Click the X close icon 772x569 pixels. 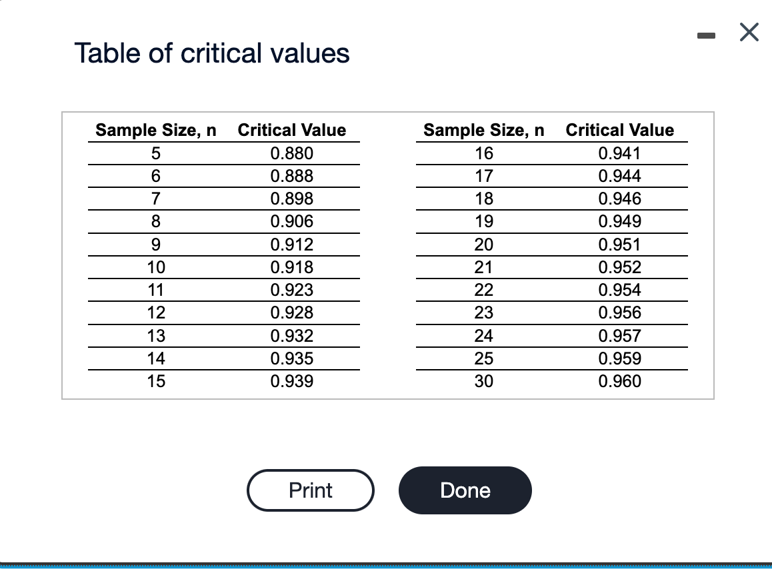coord(749,32)
